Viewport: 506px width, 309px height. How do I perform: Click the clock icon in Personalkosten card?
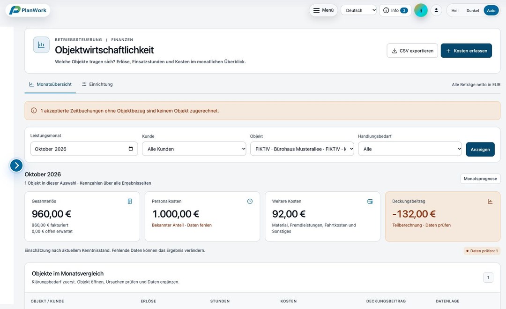click(250, 201)
